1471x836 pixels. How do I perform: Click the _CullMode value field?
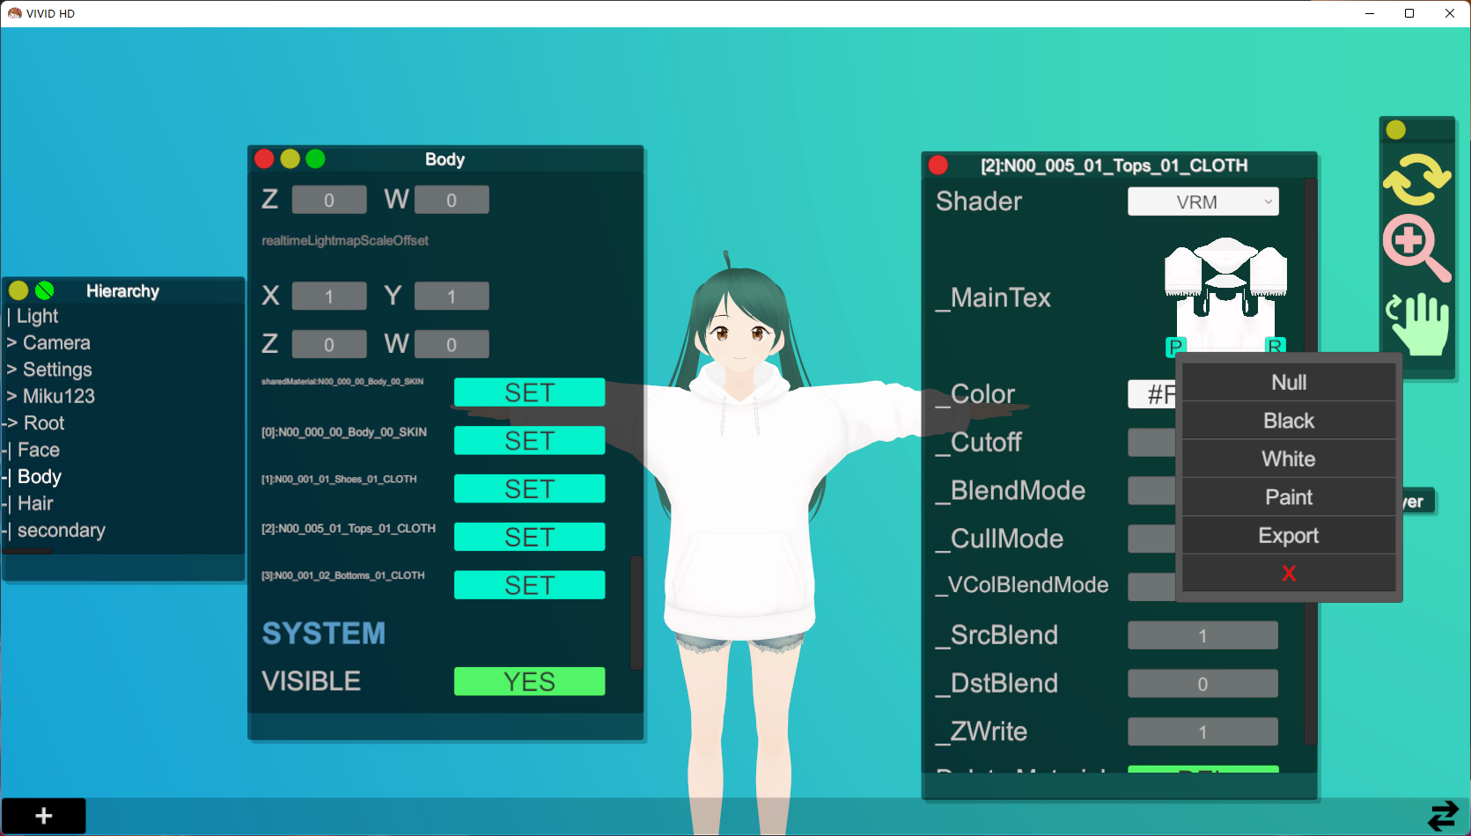point(1152,539)
